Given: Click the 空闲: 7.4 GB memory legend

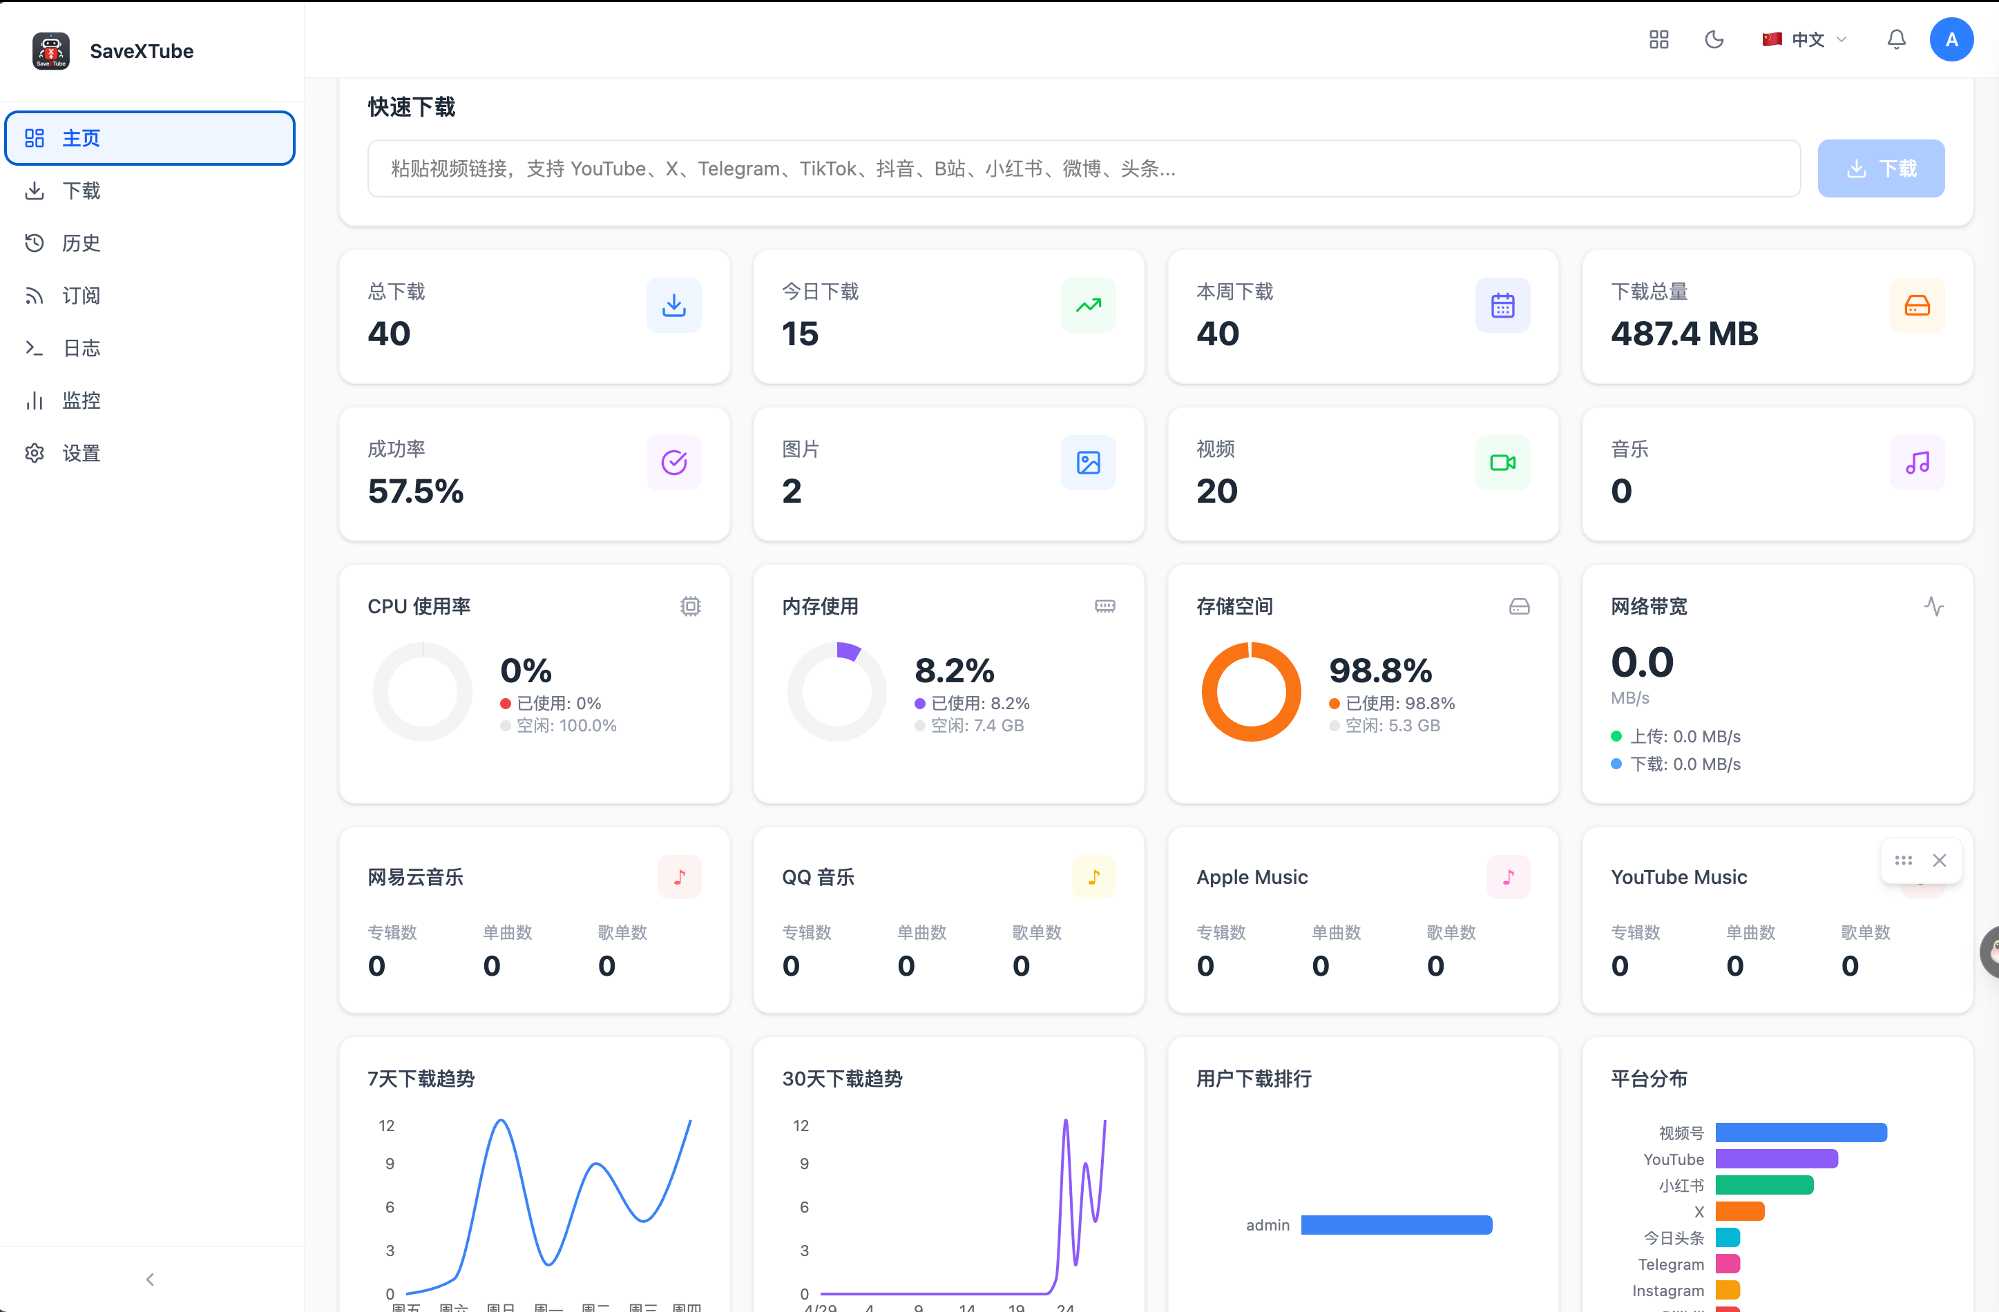Looking at the screenshot, I should tap(969, 725).
